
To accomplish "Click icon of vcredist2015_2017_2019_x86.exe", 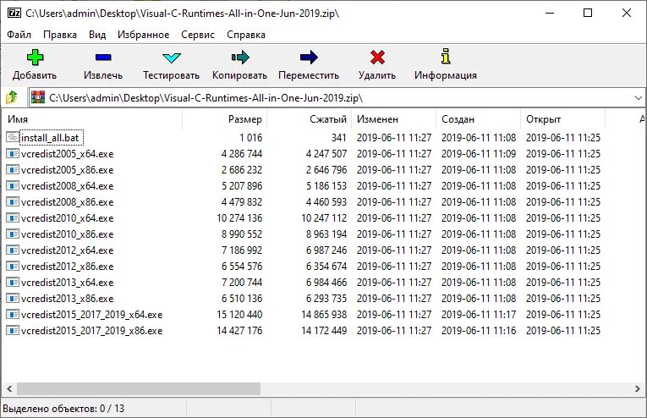I will (x=13, y=331).
